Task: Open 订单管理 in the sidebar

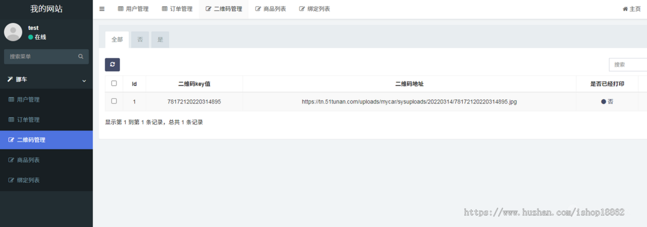Action: click(x=46, y=120)
